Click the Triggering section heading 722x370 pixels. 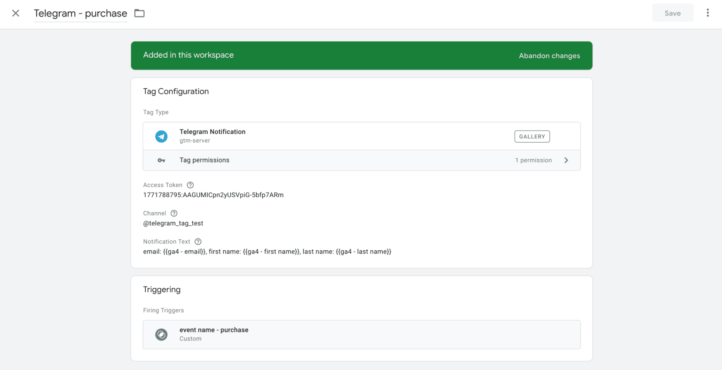[162, 290]
